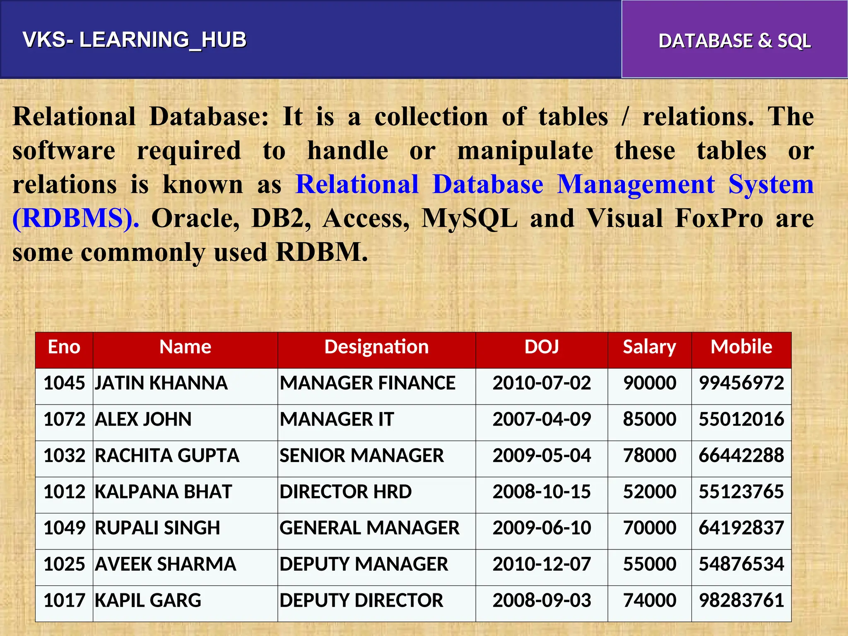This screenshot has height=636, width=848.
Task: Click the salary value 78000
Action: pyautogui.click(x=650, y=455)
